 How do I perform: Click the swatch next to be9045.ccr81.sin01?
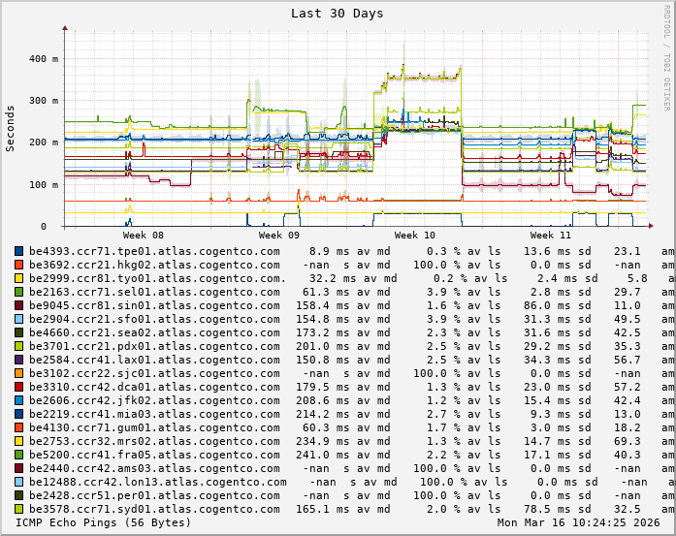click(x=18, y=305)
